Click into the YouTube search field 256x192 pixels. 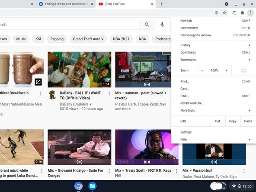[x=69, y=25]
